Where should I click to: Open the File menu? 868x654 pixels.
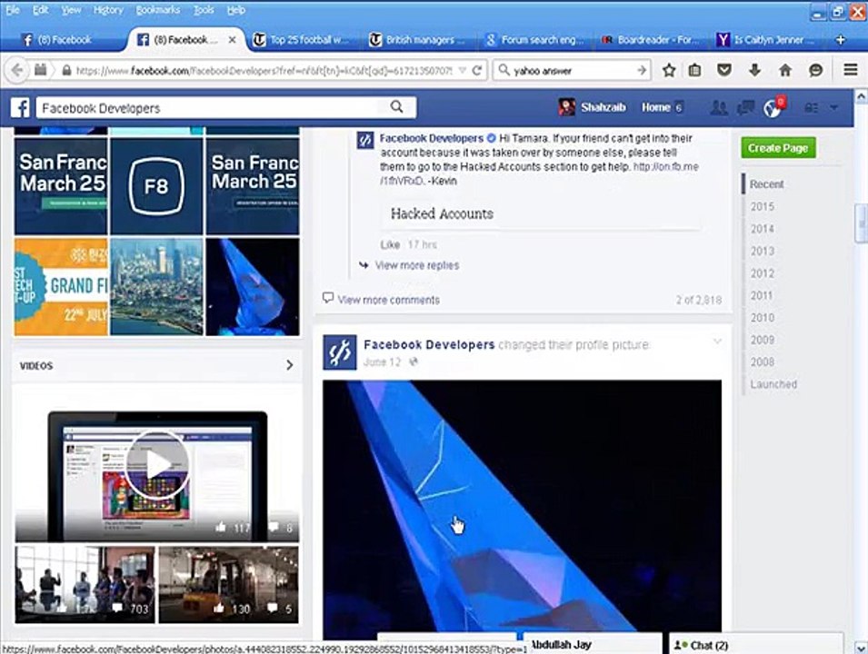[x=13, y=10]
